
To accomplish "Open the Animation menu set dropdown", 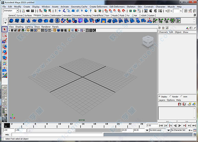I will (17, 11).
